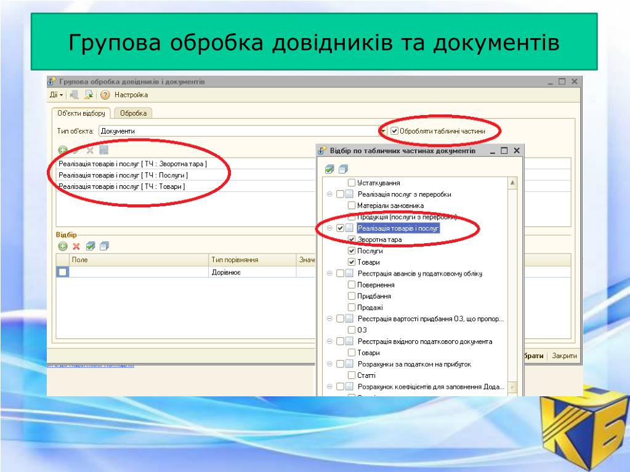
Task: Click the help question mark icon
Action: click(x=105, y=95)
